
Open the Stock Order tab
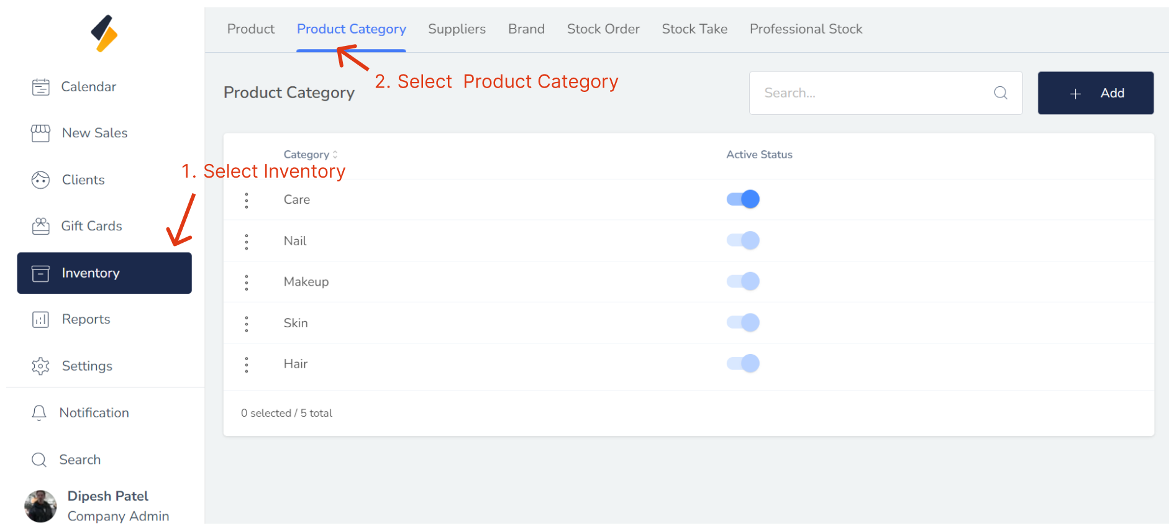[x=603, y=29]
